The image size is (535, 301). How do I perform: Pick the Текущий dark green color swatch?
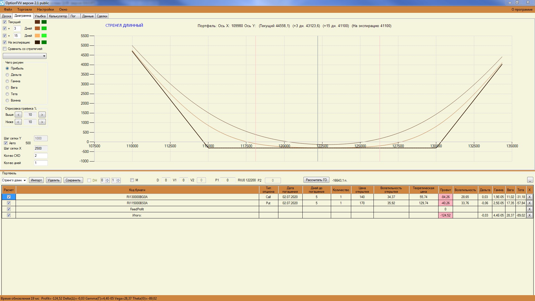point(44,22)
